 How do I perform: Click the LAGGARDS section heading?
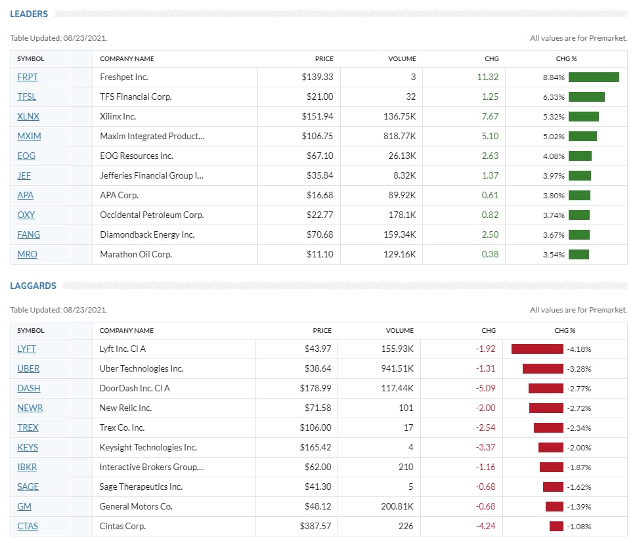[33, 286]
